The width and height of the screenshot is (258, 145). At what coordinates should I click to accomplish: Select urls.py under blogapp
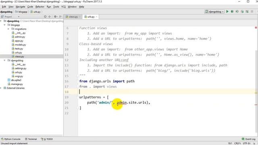tap(17, 53)
